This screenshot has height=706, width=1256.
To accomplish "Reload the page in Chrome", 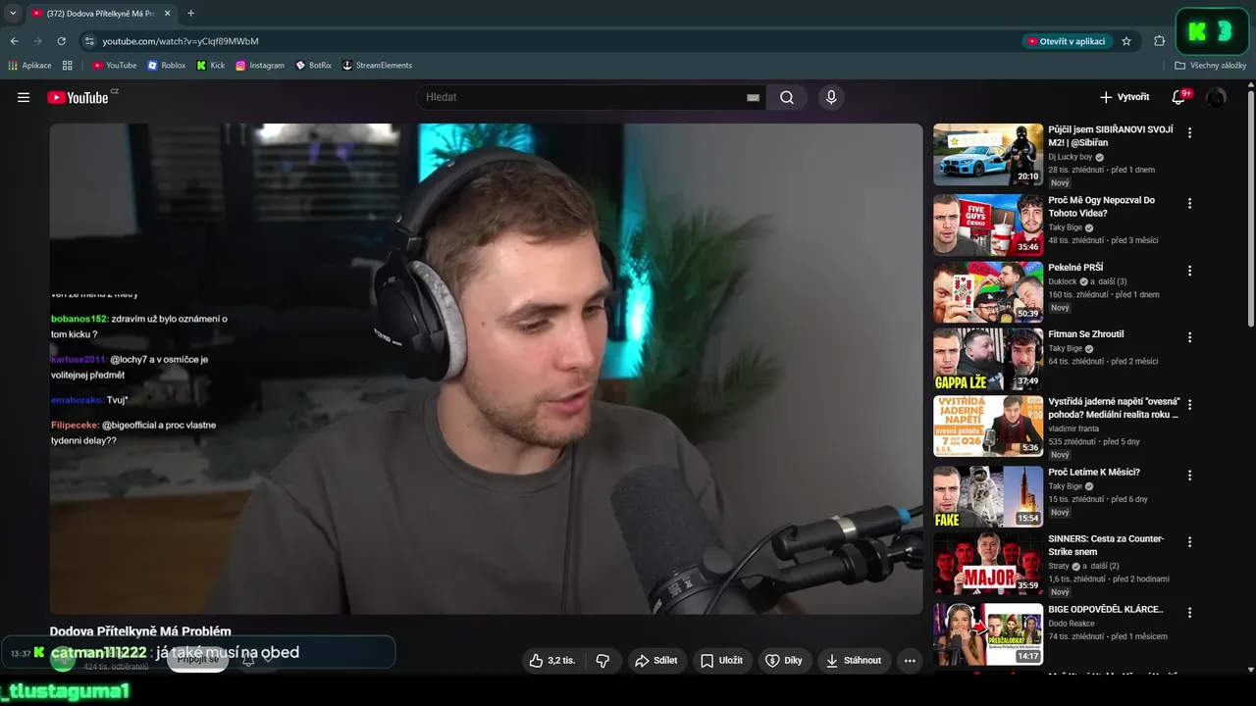I will pos(61,41).
